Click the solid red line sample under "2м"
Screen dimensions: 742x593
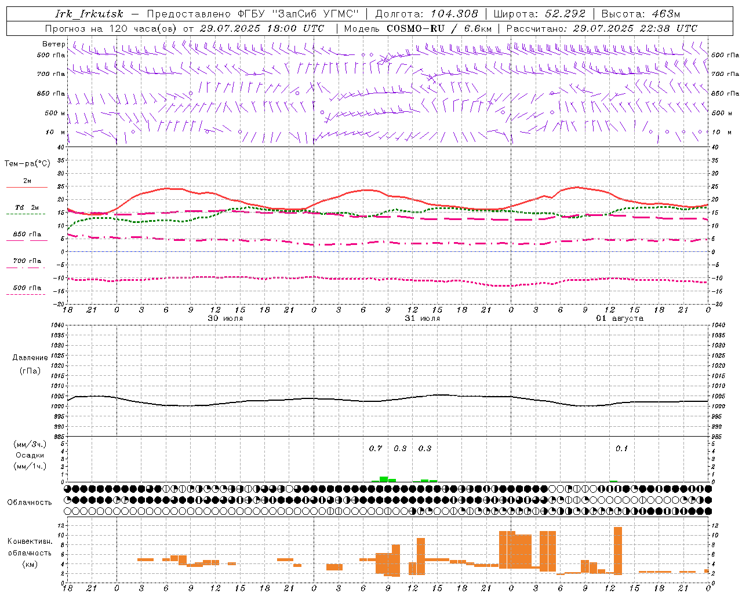27,188
